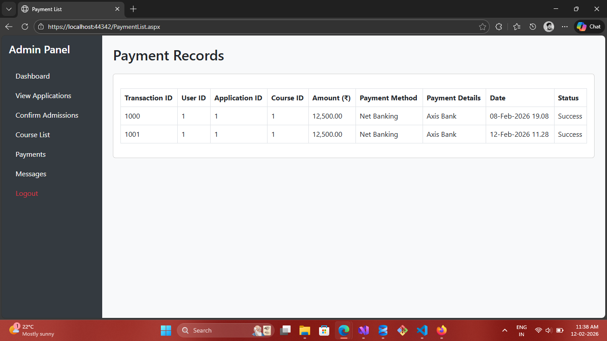Open the Confirm Admissions sidebar link
This screenshot has width=607, height=341.
47,115
